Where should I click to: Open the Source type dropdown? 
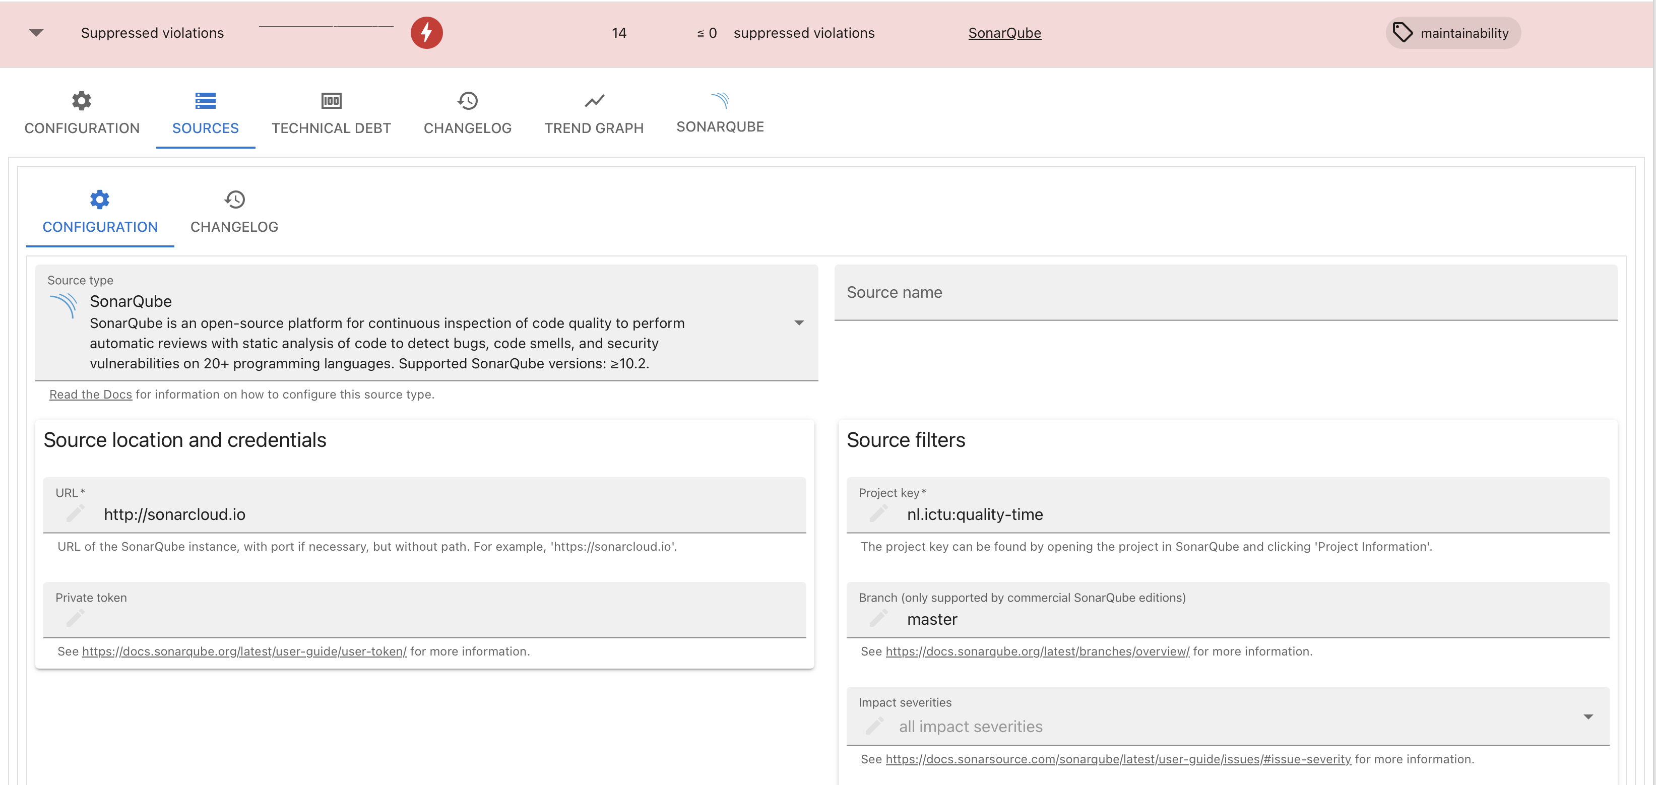pos(426,323)
